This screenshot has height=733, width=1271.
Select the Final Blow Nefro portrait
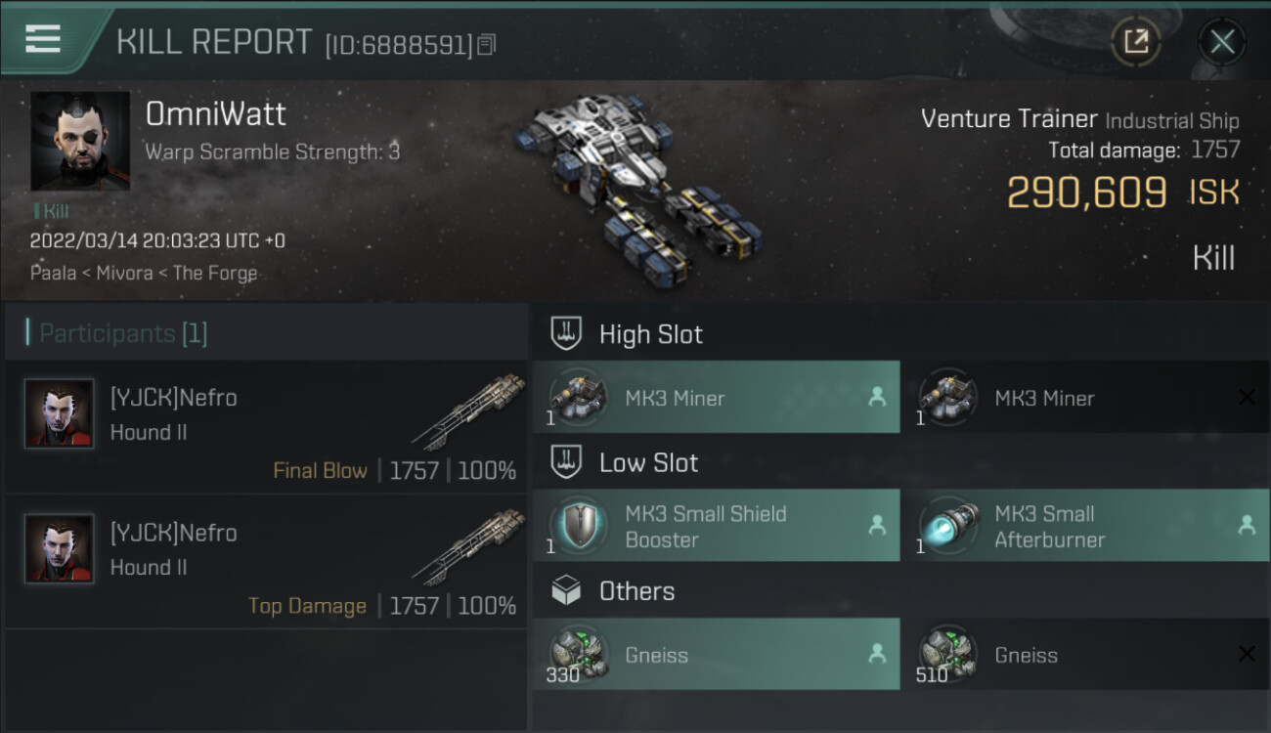point(59,413)
